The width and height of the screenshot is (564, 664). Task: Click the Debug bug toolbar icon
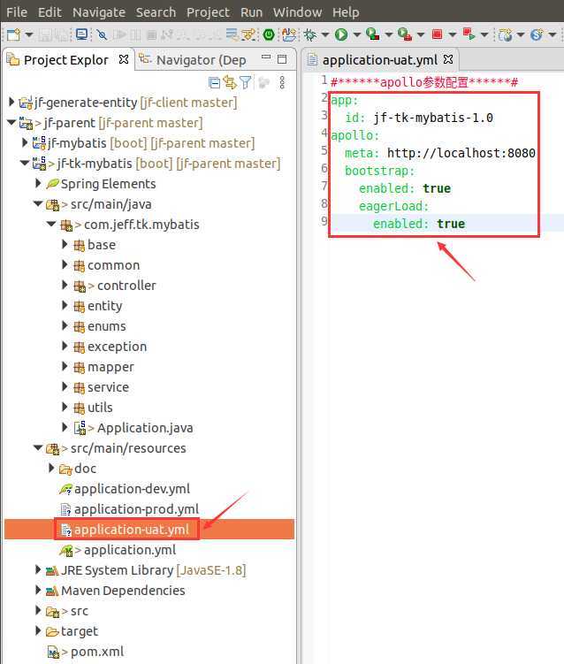pos(310,34)
